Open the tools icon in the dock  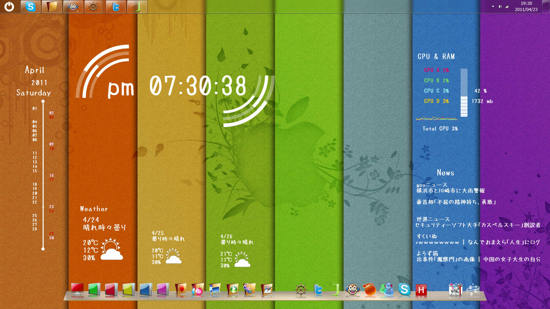point(455,290)
